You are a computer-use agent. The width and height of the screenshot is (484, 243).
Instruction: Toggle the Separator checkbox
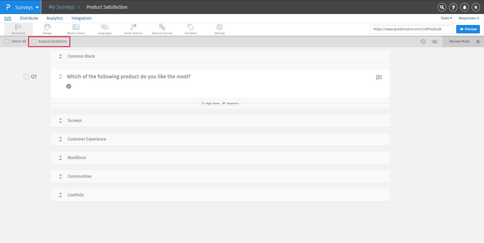click(x=224, y=103)
